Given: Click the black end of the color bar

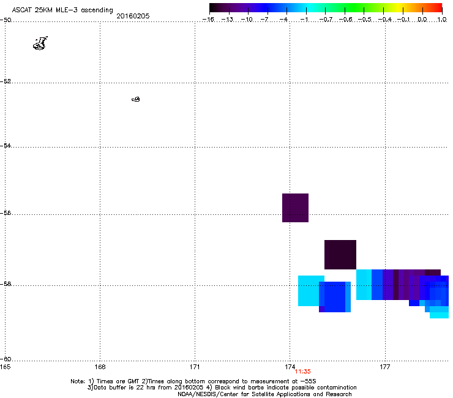Looking at the screenshot, I should tap(214, 8).
